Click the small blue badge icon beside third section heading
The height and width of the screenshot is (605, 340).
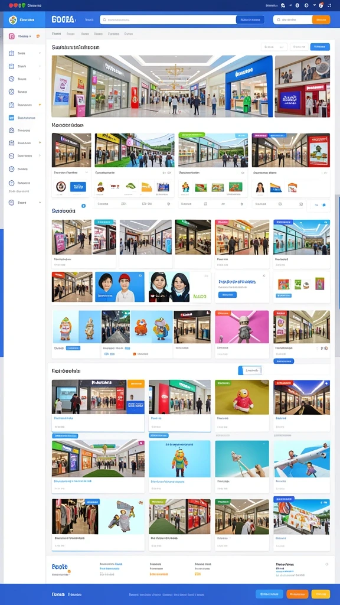point(83,206)
